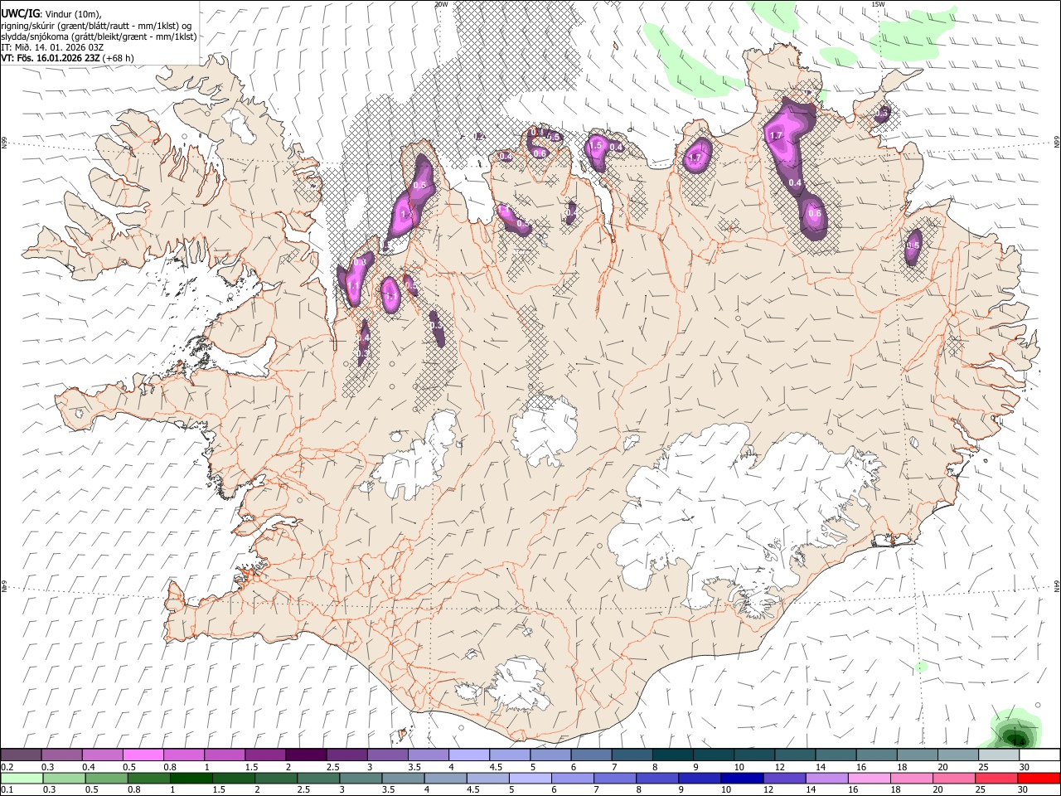
Task: Pick the darkest purple 2 mm snow swatch
Action: pyautogui.click(x=305, y=755)
